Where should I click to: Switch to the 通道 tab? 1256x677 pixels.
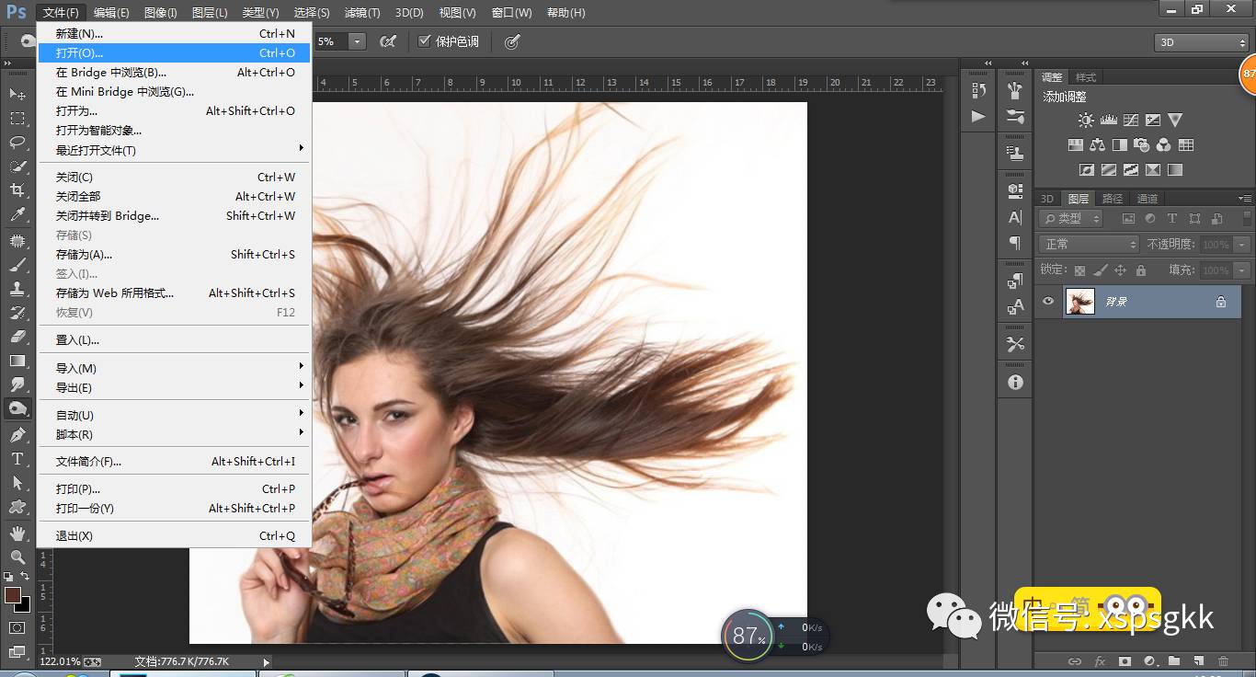click(x=1148, y=199)
